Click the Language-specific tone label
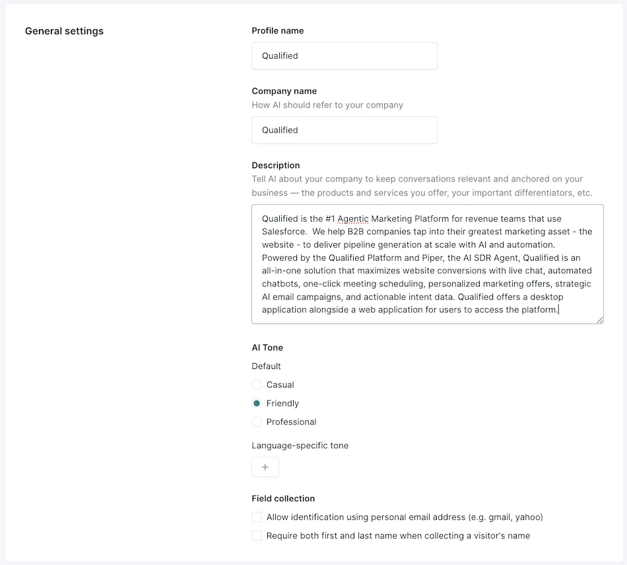 [300, 446]
